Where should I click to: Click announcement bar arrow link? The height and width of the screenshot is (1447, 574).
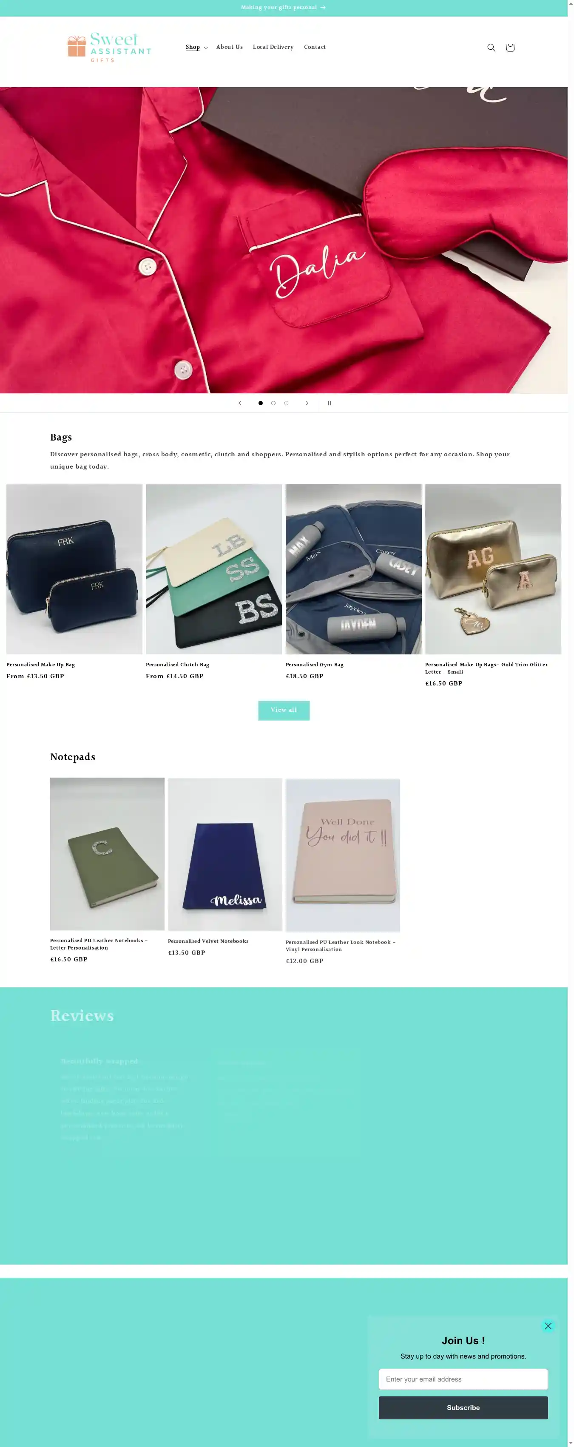coord(284,8)
